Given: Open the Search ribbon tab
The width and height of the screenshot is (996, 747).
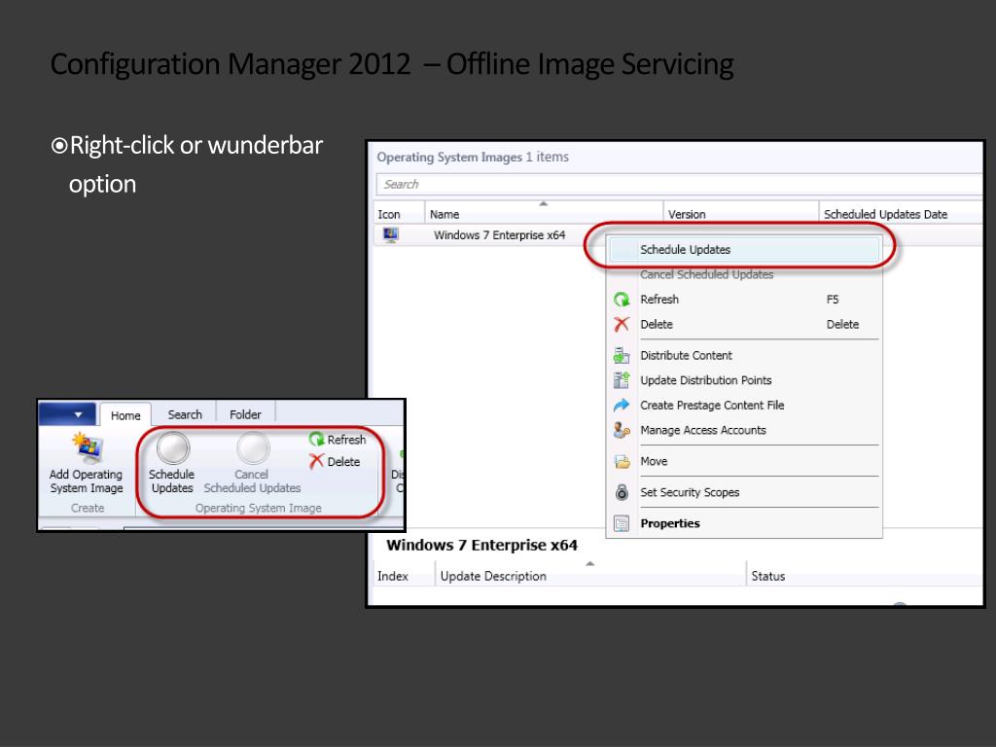Looking at the screenshot, I should pos(185,414).
